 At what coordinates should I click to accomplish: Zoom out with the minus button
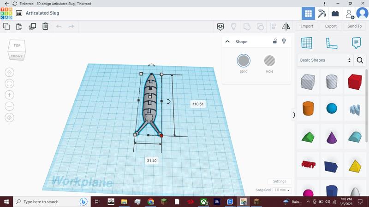click(x=9, y=106)
